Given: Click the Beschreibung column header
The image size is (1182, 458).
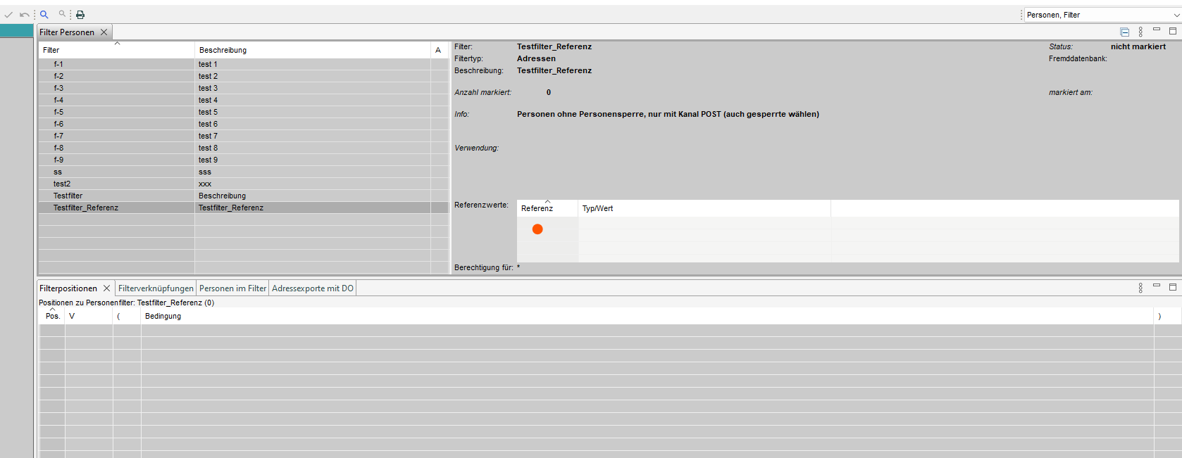Looking at the screenshot, I should [x=223, y=50].
